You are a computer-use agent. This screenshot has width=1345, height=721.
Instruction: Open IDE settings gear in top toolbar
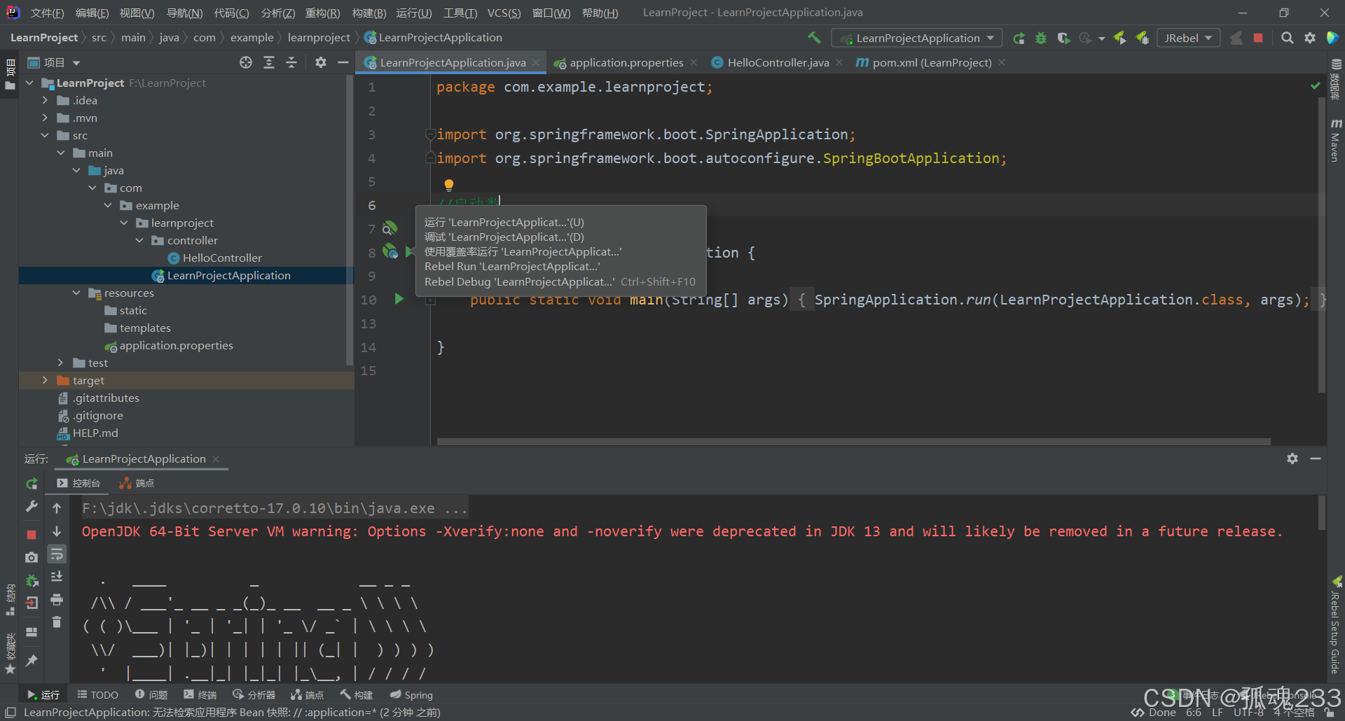(x=1310, y=38)
